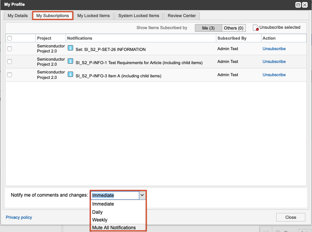Open the My Locked Items tab
The width and height of the screenshot is (312, 232).
[93, 16]
